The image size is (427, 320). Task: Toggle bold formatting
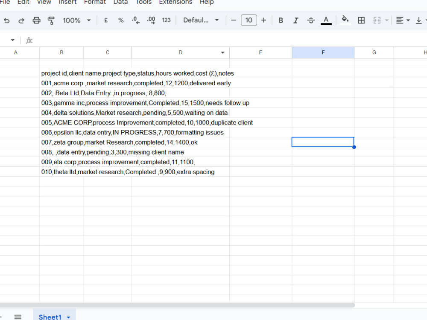[x=281, y=20]
